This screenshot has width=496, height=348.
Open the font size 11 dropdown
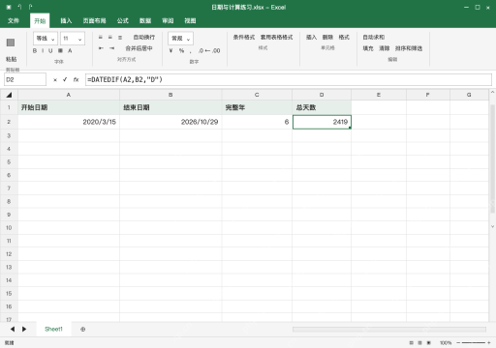73,39
